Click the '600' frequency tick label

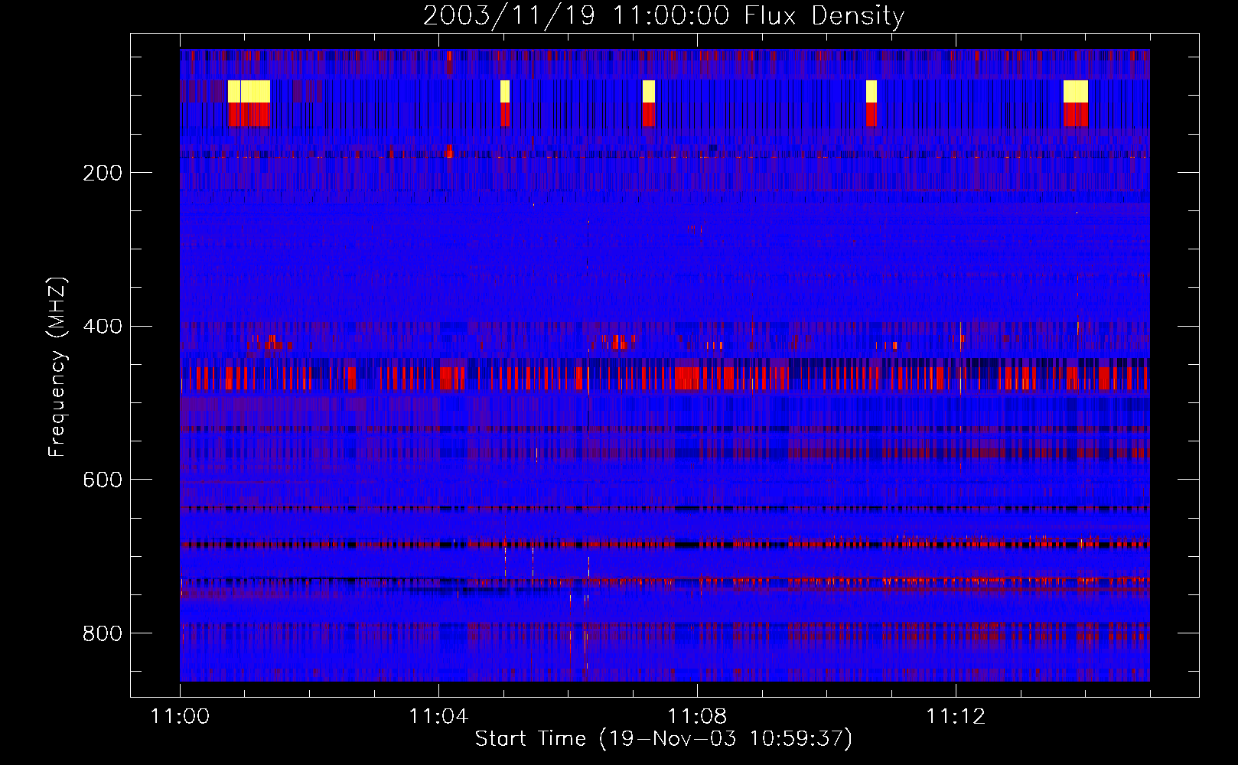[103, 480]
